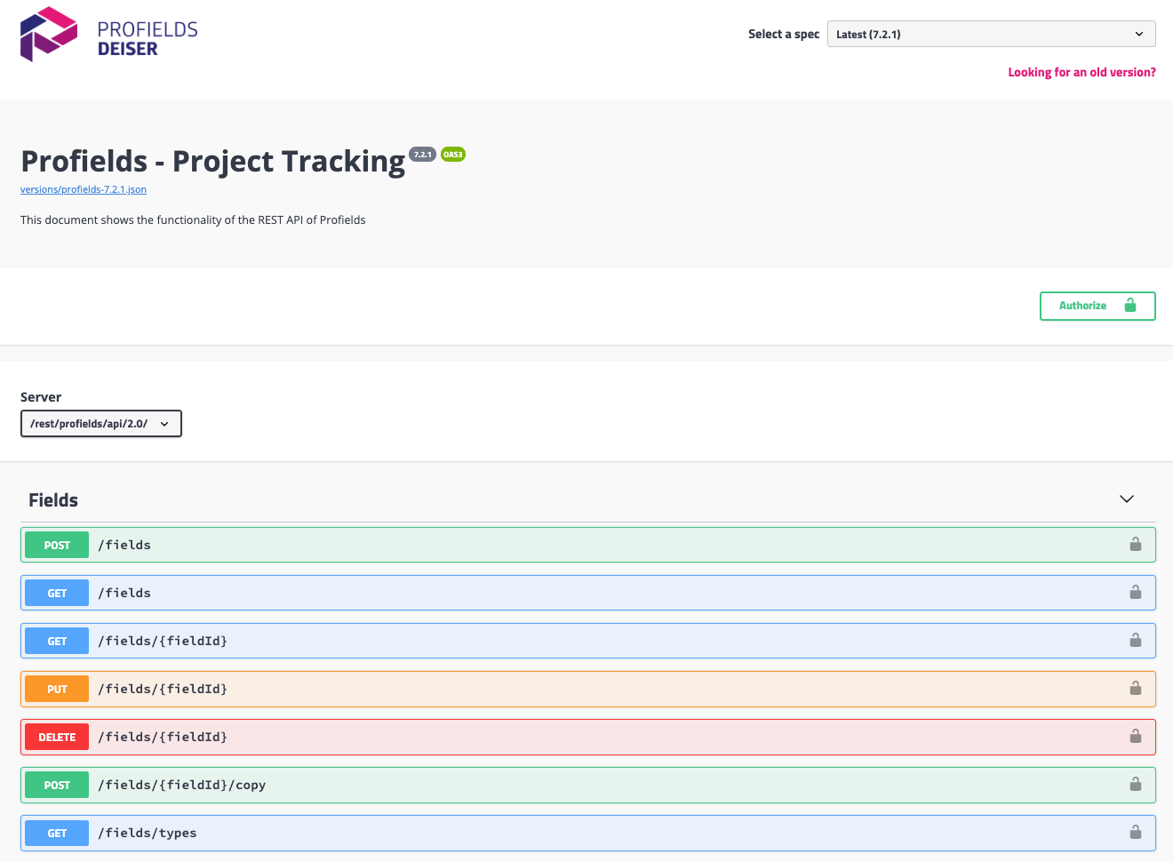Screen dimensions: 1173x862
Task: Expand the POST /fields/{fieldId}/copy operation
Action: pyautogui.click(x=588, y=785)
